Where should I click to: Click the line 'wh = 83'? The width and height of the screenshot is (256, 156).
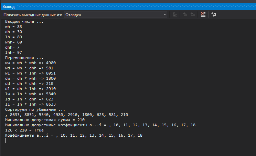point(13,27)
